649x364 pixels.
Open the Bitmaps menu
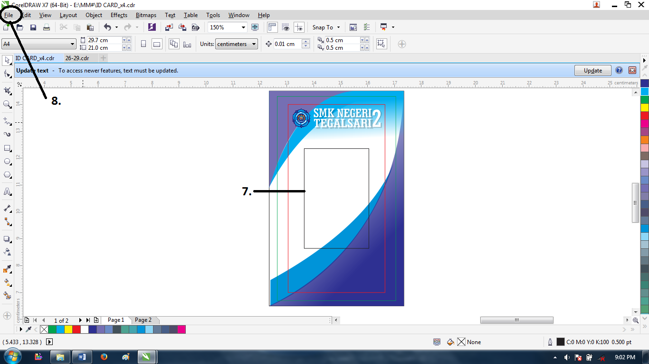[x=146, y=15]
